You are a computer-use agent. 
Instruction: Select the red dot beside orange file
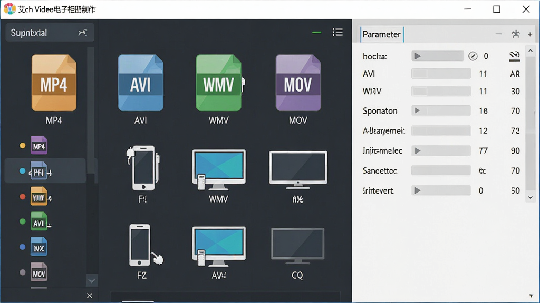(22, 197)
